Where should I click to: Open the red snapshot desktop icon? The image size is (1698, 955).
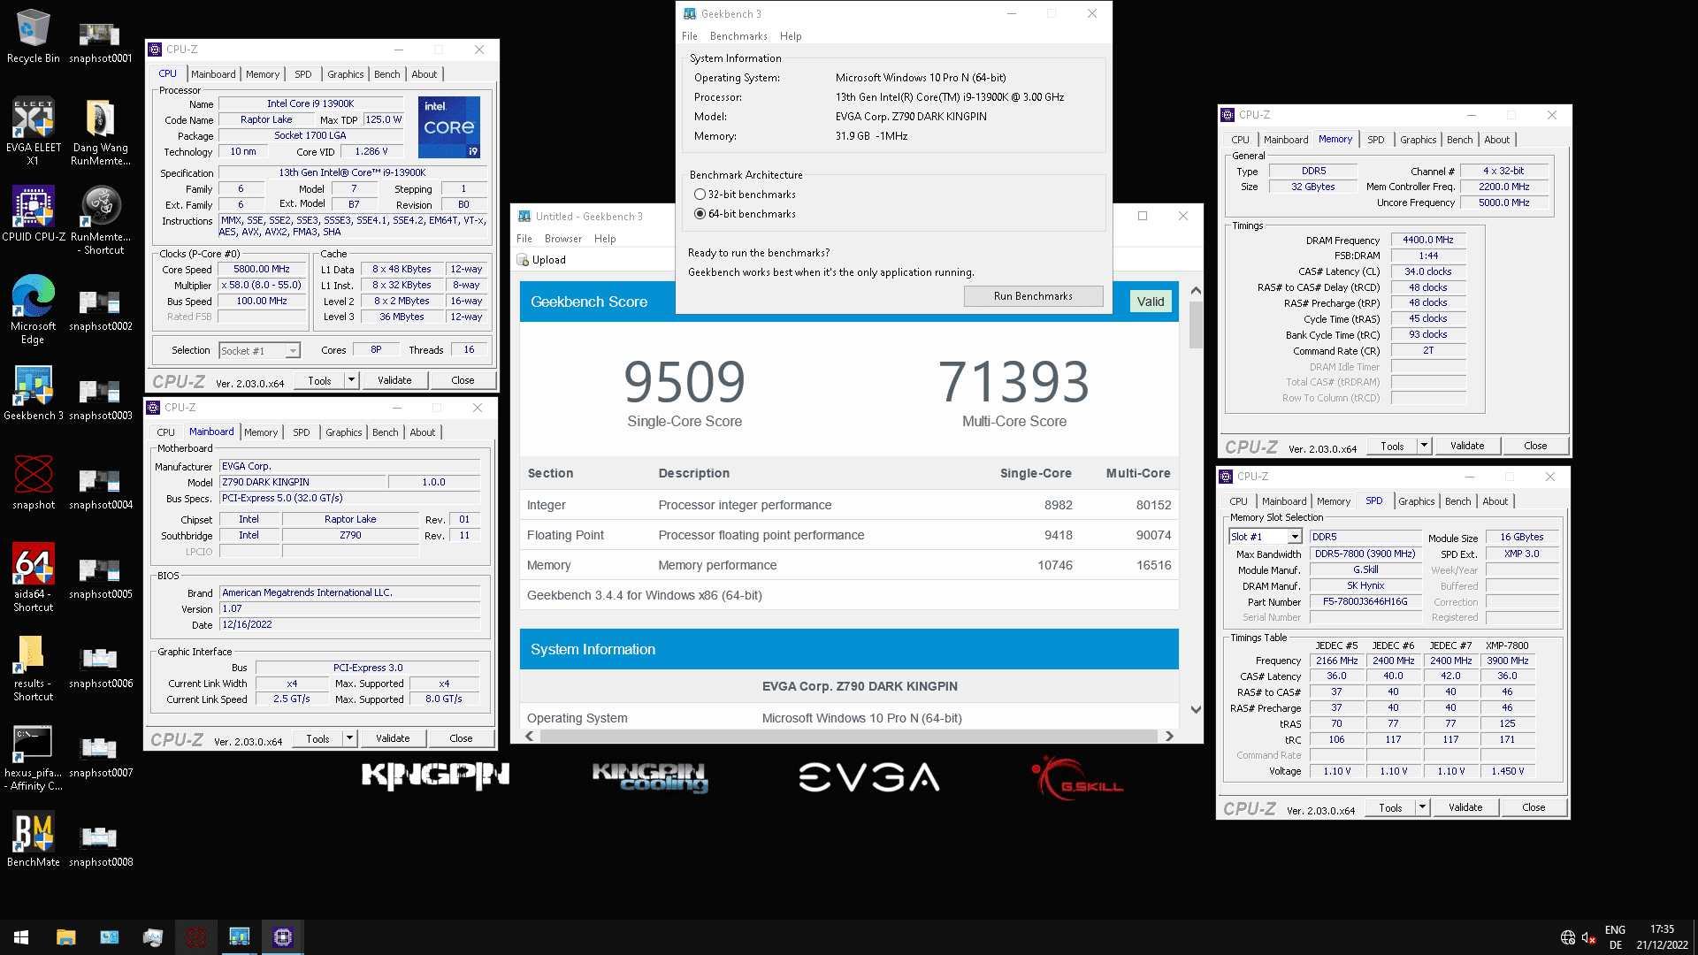tap(34, 483)
